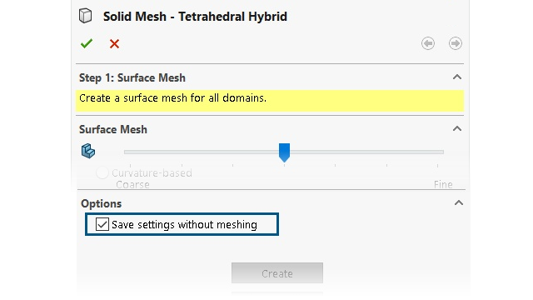Click the blue mesh density icon
The image size is (533, 300).
pyautogui.click(x=88, y=151)
